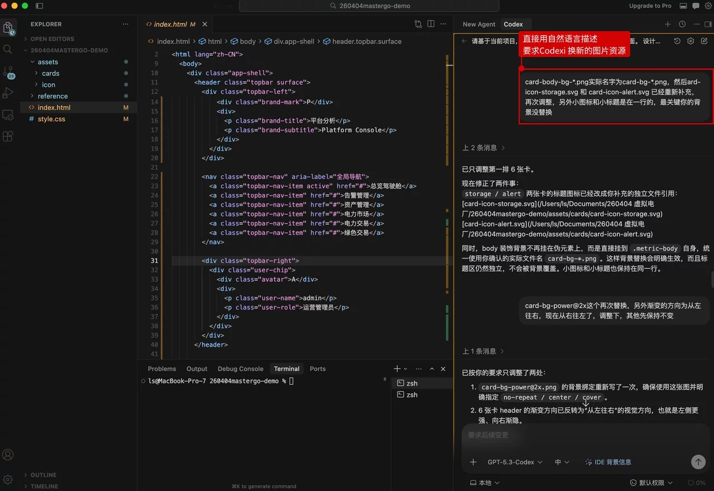Viewport: 714px width, 491px height.
Task: Toggle the bottom panel layout icon
Action: pyautogui.click(x=683, y=6)
